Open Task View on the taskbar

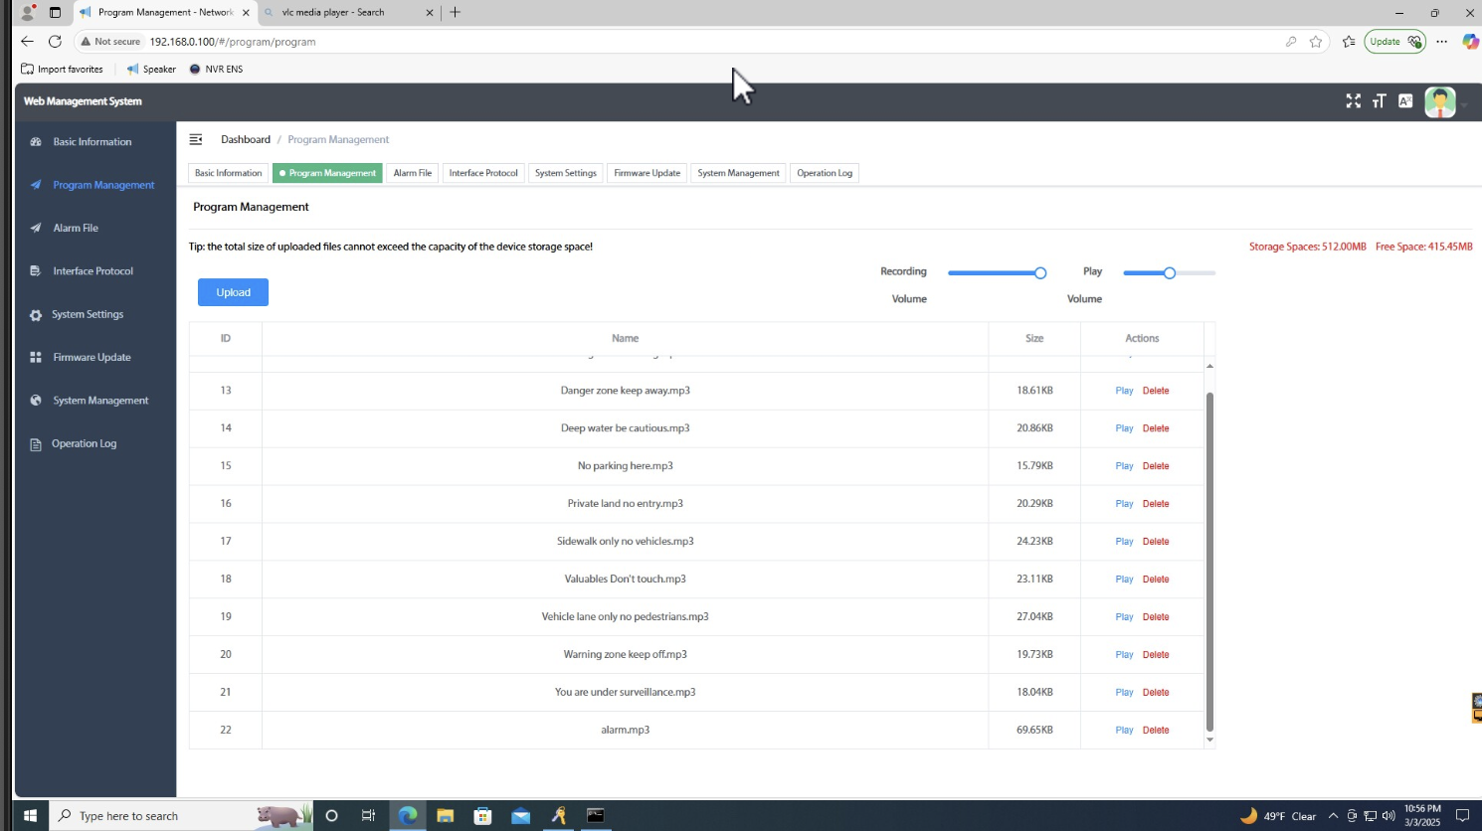[x=368, y=815]
